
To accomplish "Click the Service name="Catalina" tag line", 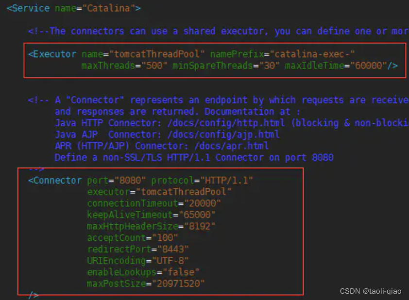I will click(74, 8).
